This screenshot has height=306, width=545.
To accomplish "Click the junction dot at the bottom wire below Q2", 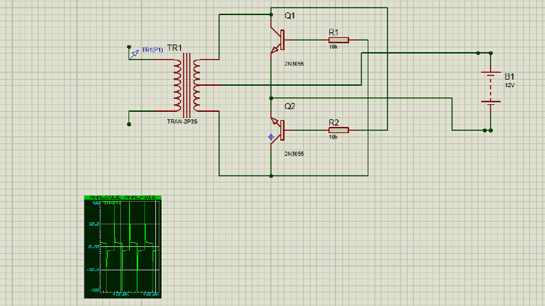I will (271, 176).
